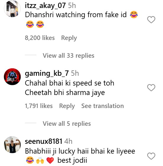
Task: Like the seenux8181 comment with the heart icon
Action: (x=151, y=156)
